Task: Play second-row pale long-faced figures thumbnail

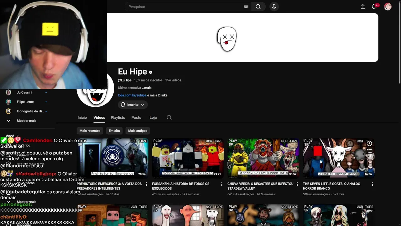Action: point(188,215)
